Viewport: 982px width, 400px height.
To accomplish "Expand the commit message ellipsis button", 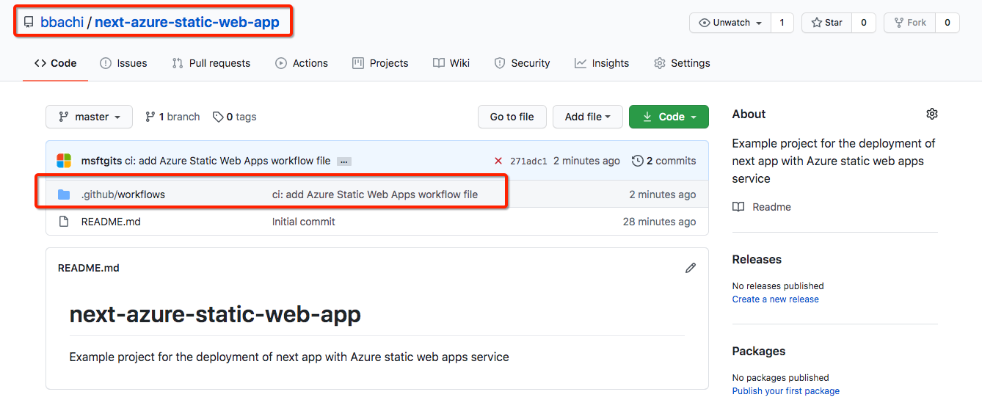I will click(x=344, y=161).
